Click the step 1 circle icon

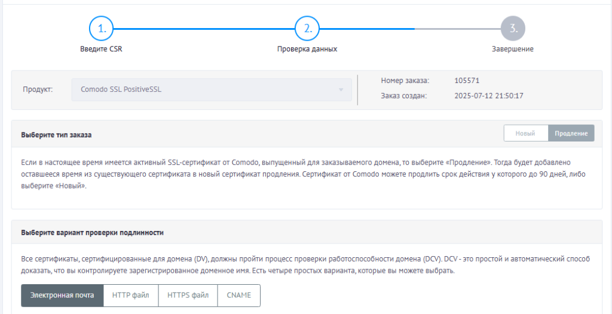tap(102, 28)
